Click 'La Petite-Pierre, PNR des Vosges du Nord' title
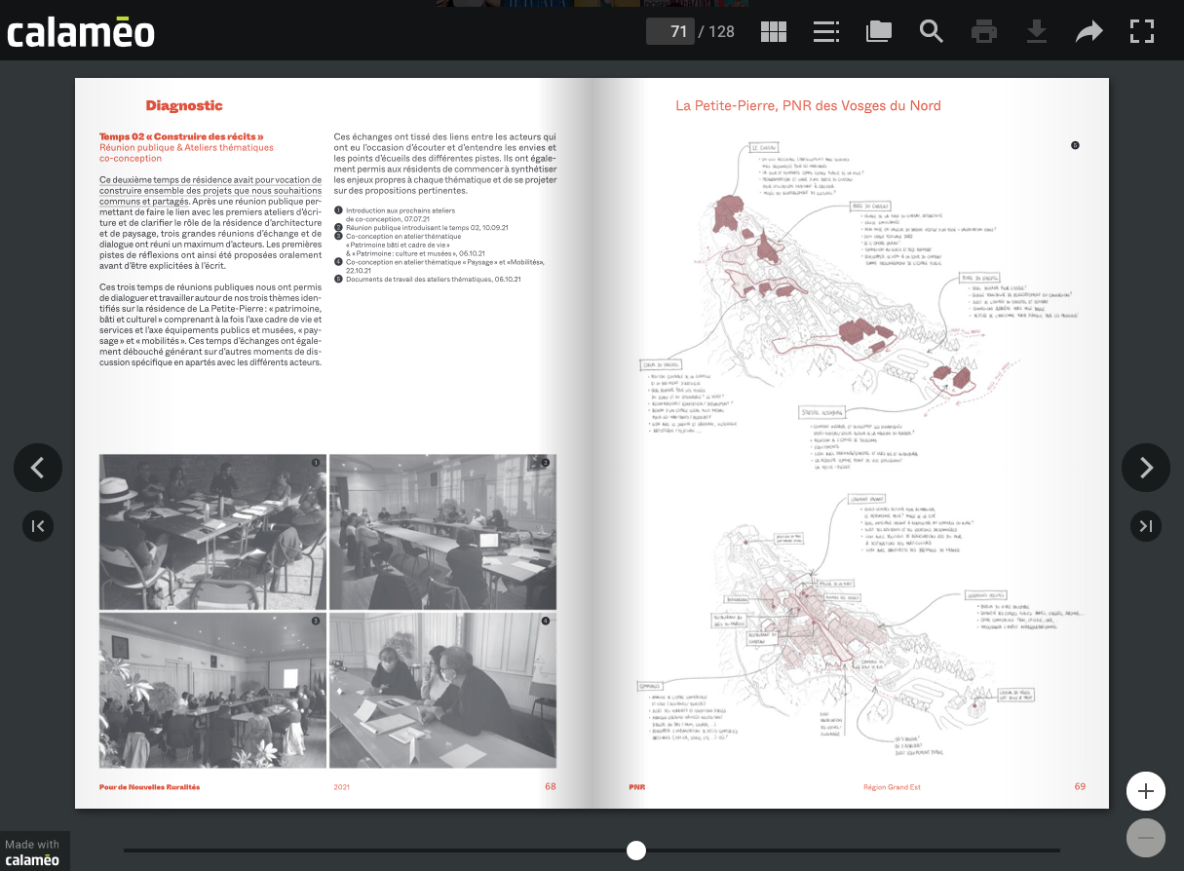Screen dimensions: 1184x871 click(808, 105)
